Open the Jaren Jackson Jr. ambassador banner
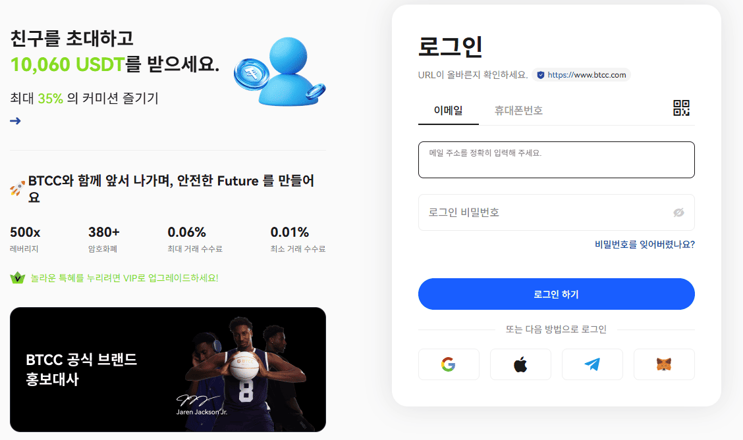743x440 pixels. click(x=167, y=370)
